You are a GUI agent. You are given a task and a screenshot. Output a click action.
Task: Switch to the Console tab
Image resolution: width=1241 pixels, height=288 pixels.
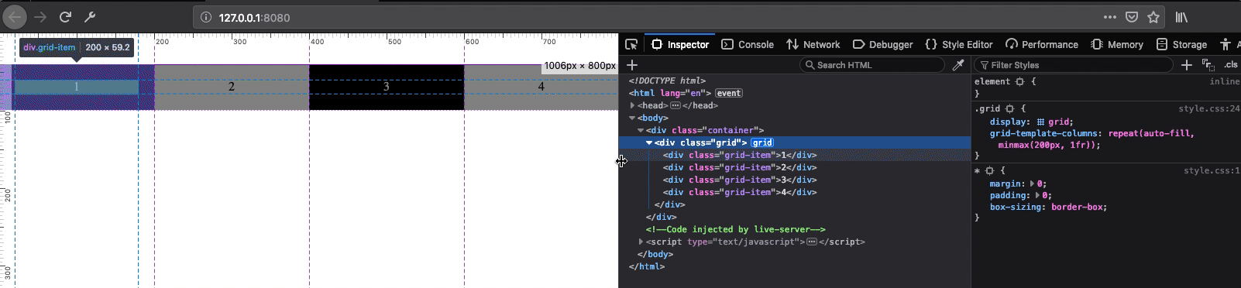tap(748, 44)
